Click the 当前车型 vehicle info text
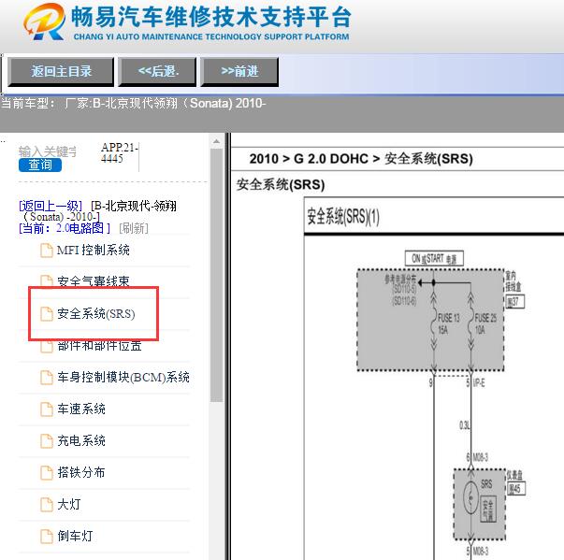Image resolution: width=564 pixels, height=560 pixels. (x=134, y=104)
